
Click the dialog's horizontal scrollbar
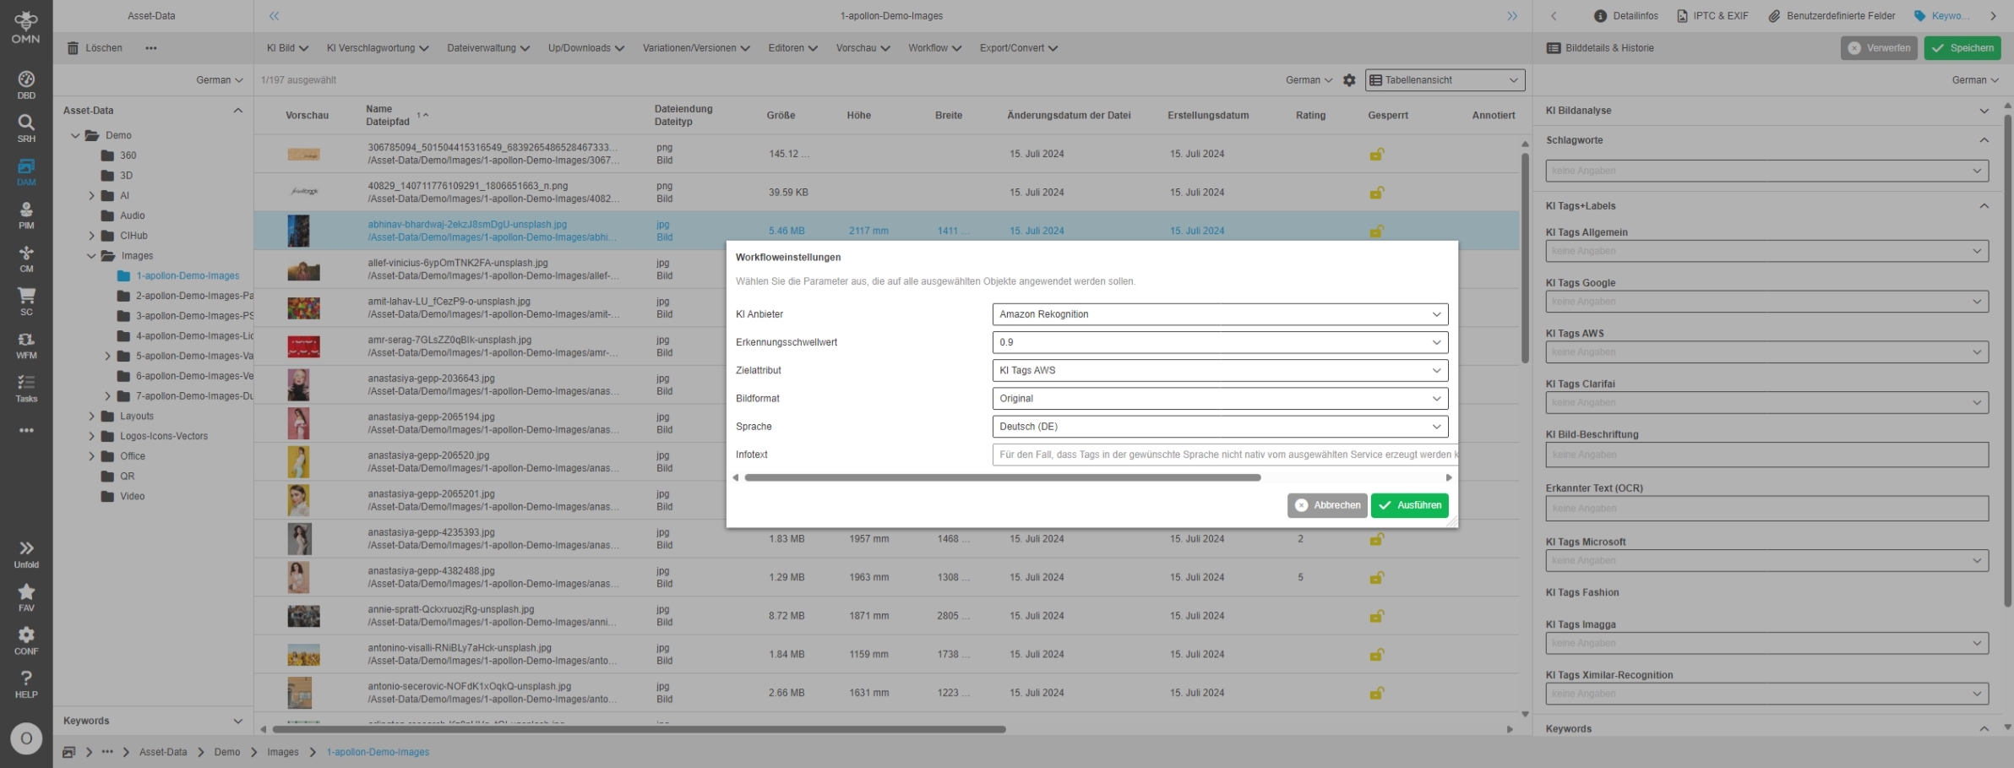[x=1002, y=478]
